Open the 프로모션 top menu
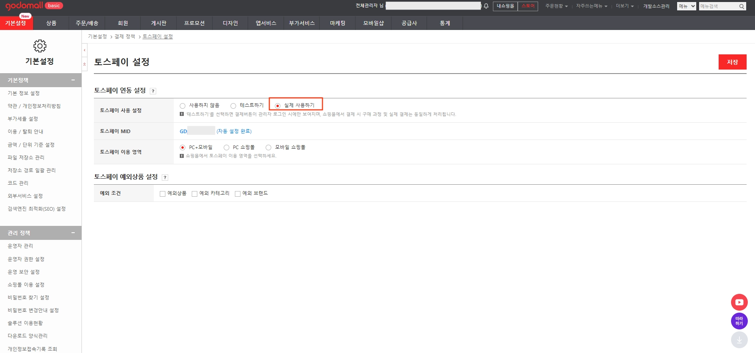The height and width of the screenshot is (353, 755). coord(195,23)
